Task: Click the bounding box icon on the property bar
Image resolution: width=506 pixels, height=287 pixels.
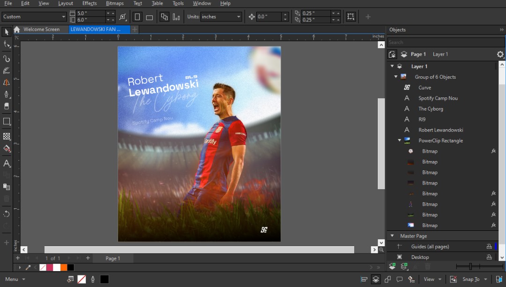Action: point(351,16)
